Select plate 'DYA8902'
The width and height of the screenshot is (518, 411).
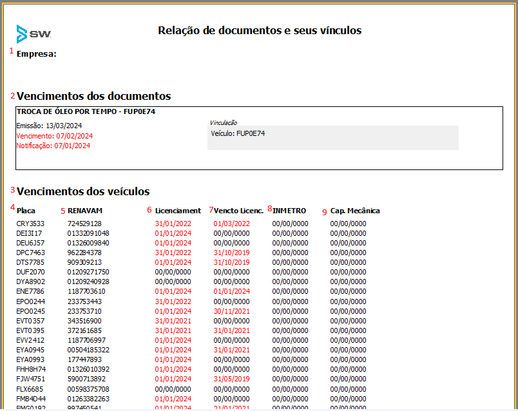pos(31,282)
